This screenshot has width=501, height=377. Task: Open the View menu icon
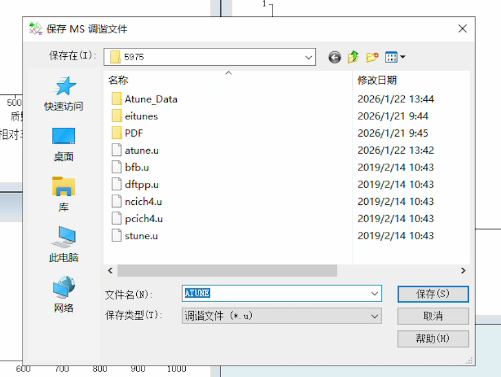pyautogui.click(x=395, y=57)
